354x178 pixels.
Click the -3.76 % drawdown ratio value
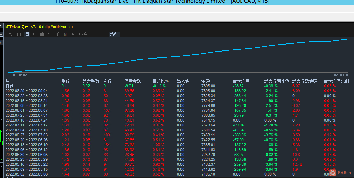pyautogui.click(x=271, y=135)
